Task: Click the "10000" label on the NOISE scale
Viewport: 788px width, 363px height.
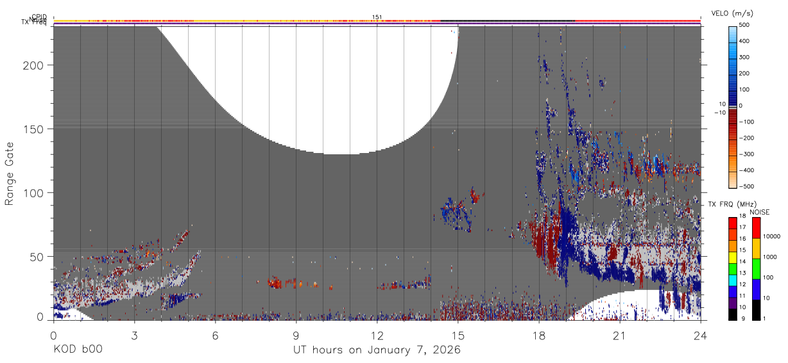Action: pos(773,236)
